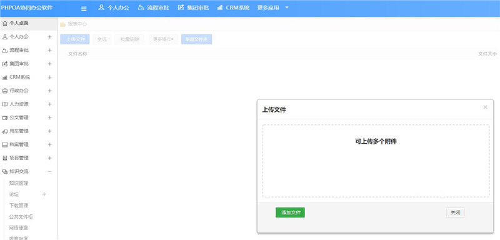The image size is (500, 240).
Task: Expand 论坛 submenu plus sign
Action: tap(44, 194)
